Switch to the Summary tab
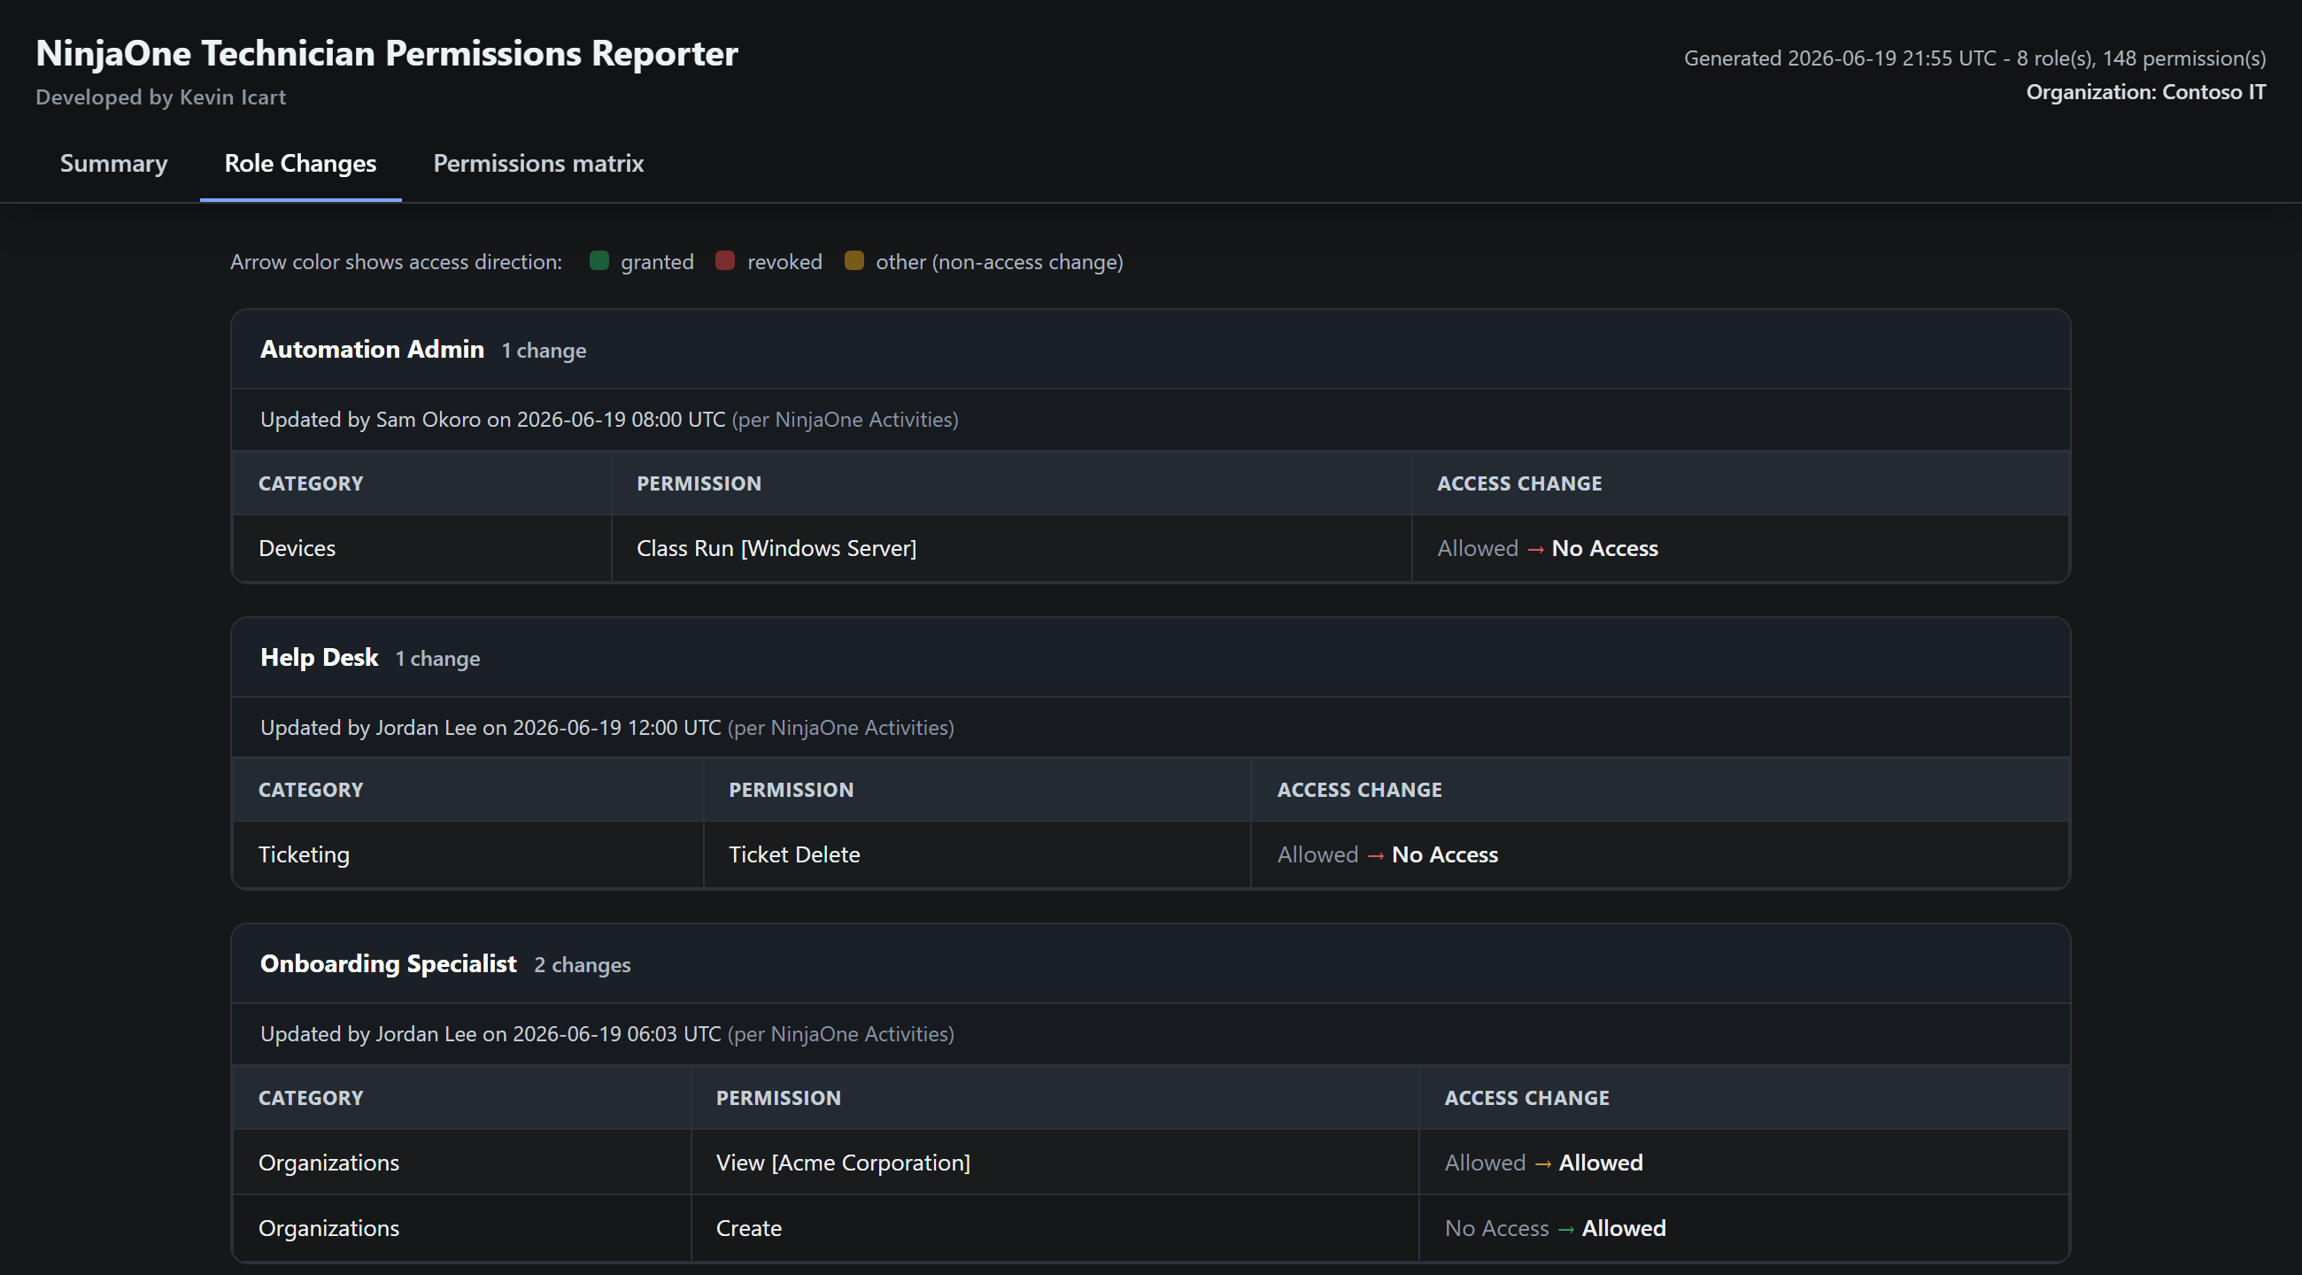Viewport: 2302px width, 1275px height. pos(113,164)
